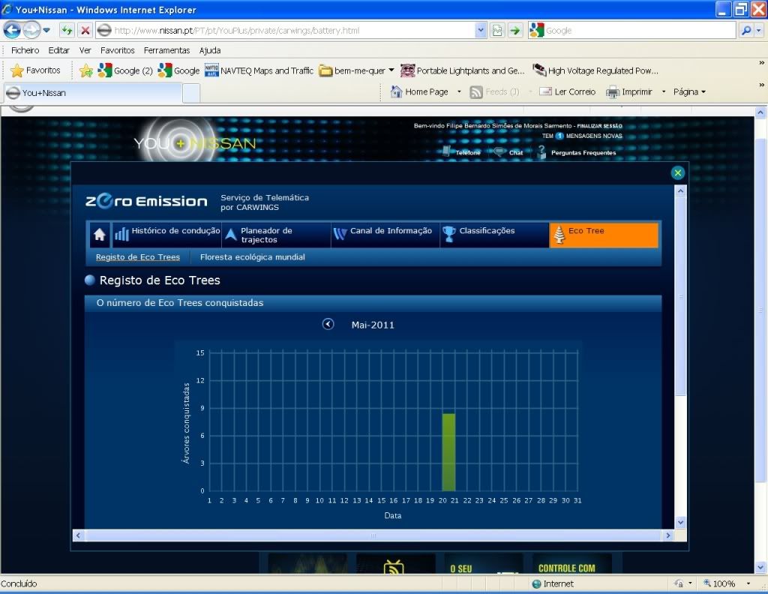Expand the address bar history dropdown

click(481, 30)
